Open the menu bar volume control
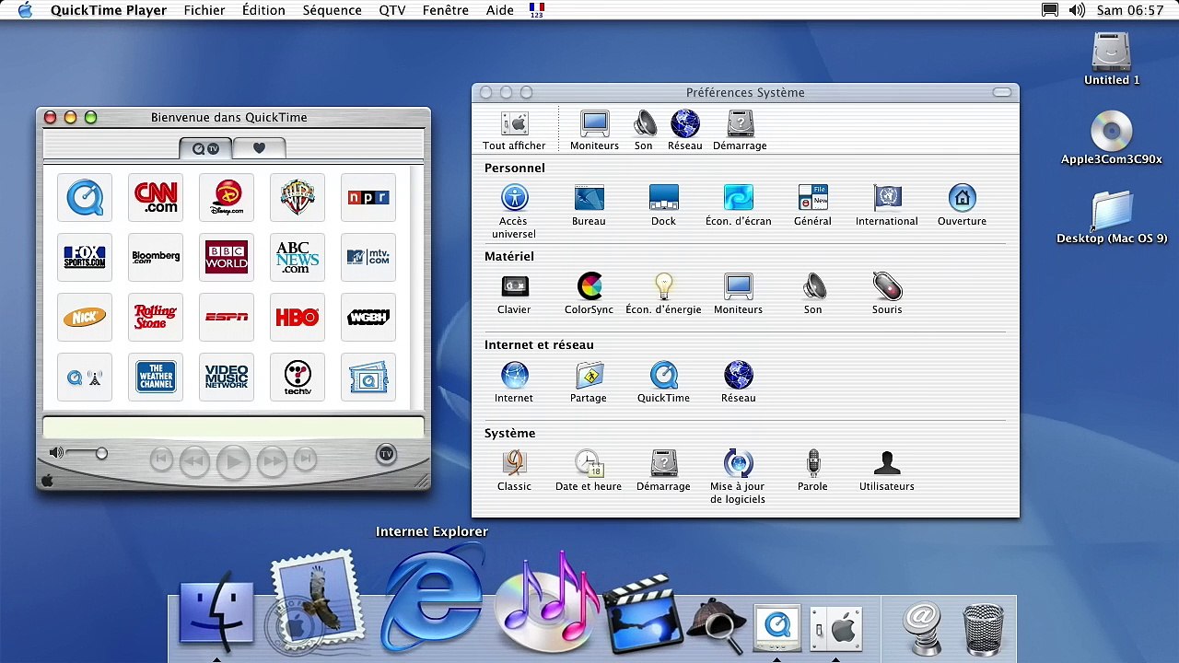This screenshot has height=663, width=1179. tap(1077, 10)
